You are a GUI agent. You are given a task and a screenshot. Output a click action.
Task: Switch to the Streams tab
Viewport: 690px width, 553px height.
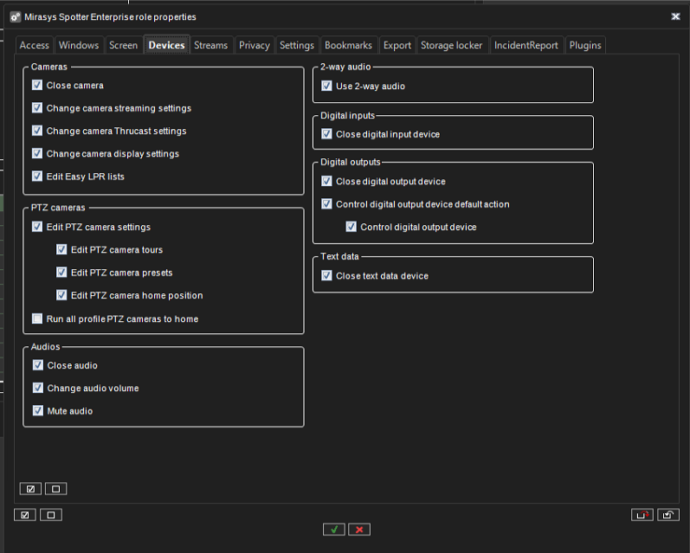[210, 45]
